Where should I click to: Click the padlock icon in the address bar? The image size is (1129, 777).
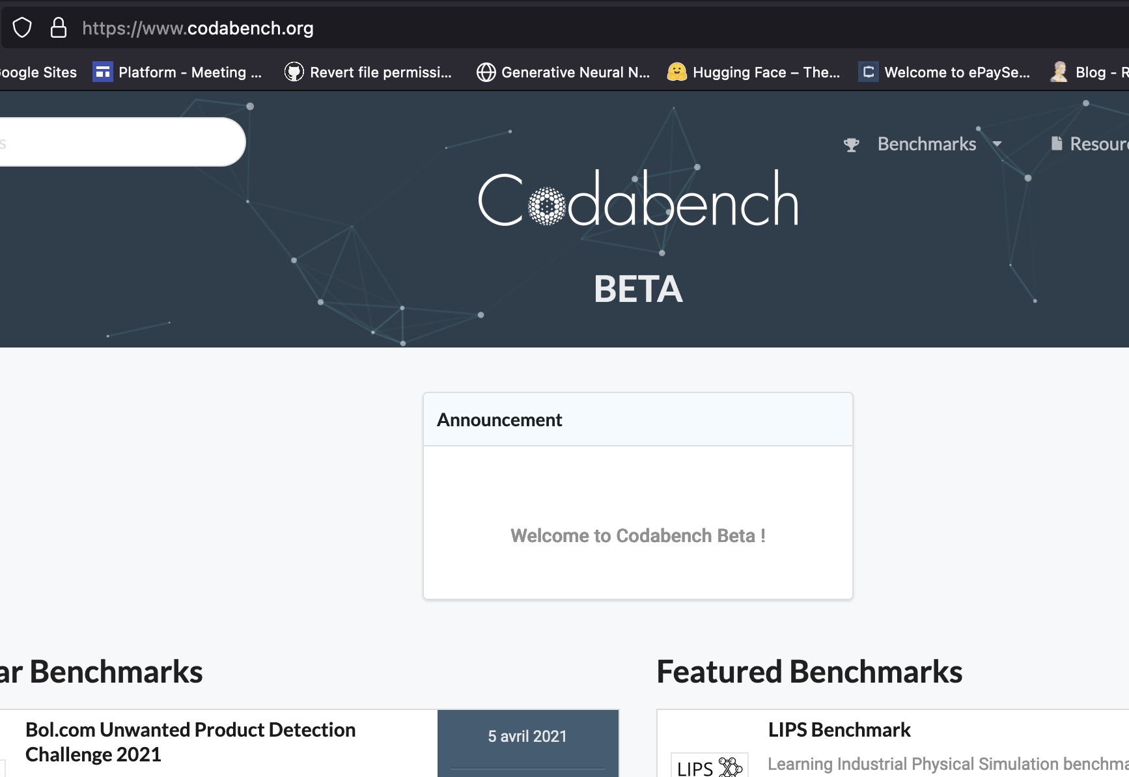click(x=57, y=27)
